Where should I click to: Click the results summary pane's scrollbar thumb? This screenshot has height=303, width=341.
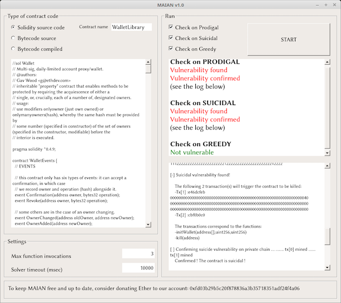[x=327, y=107]
